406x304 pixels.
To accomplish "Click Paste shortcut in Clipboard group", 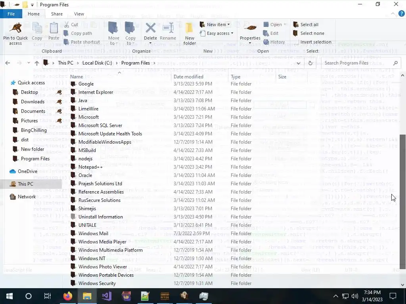I will pos(82,42).
